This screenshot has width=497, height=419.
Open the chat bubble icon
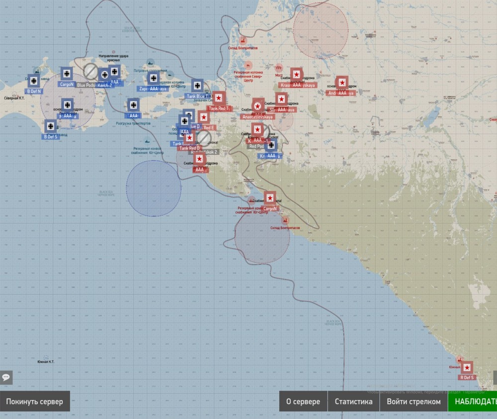tap(6, 377)
